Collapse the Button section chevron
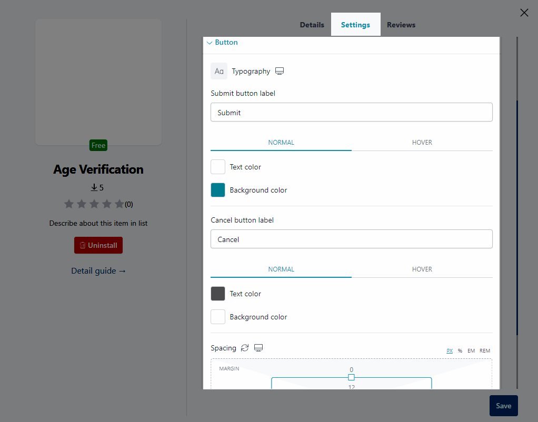Image resolution: width=538 pixels, height=422 pixels. click(210, 43)
